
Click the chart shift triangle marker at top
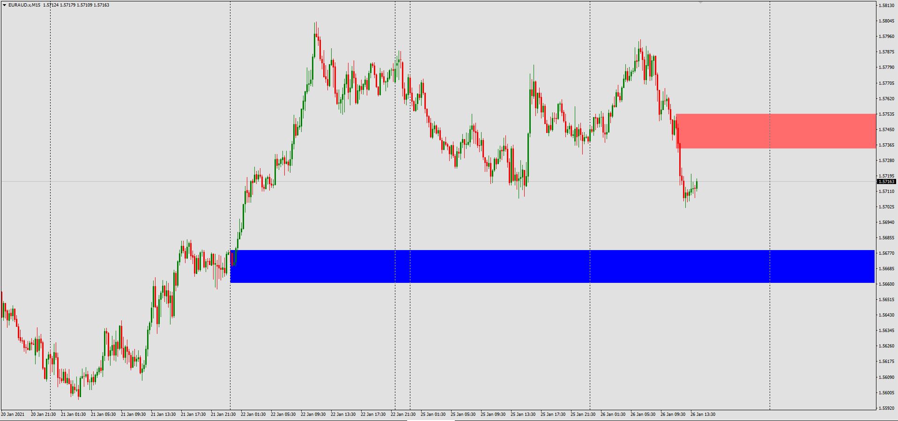pos(700,2)
